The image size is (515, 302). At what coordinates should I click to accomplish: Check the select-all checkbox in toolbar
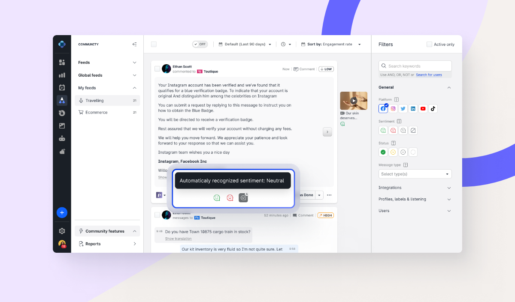[154, 44]
